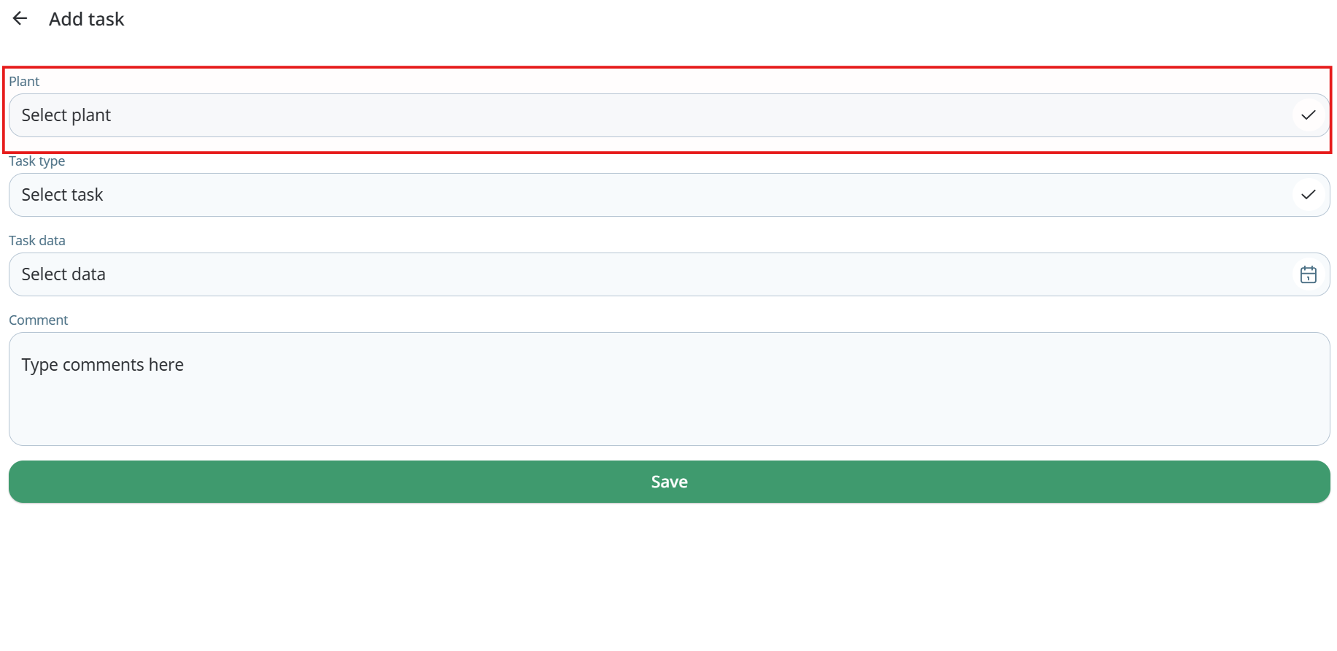Click the "Task type" field label

36,161
